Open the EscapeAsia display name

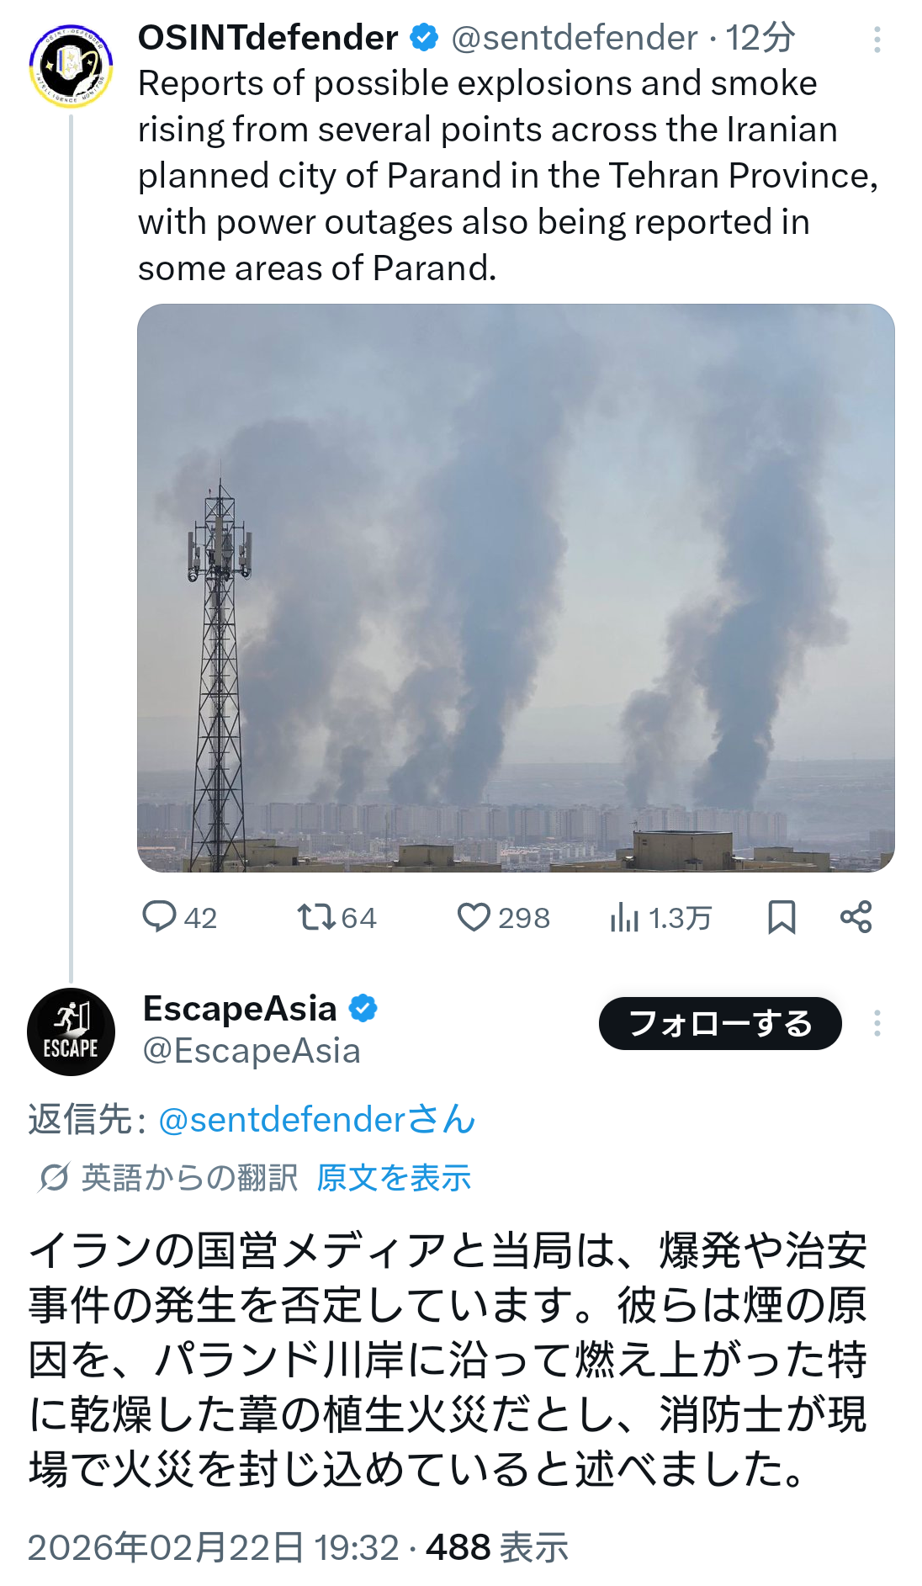coord(240,1009)
